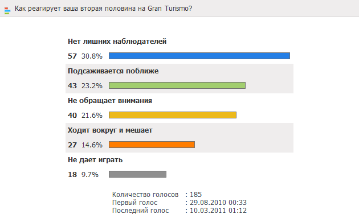359x222 pixels.
Task: Click the 'Количество голосов' total of 185
Action: click(x=196, y=195)
